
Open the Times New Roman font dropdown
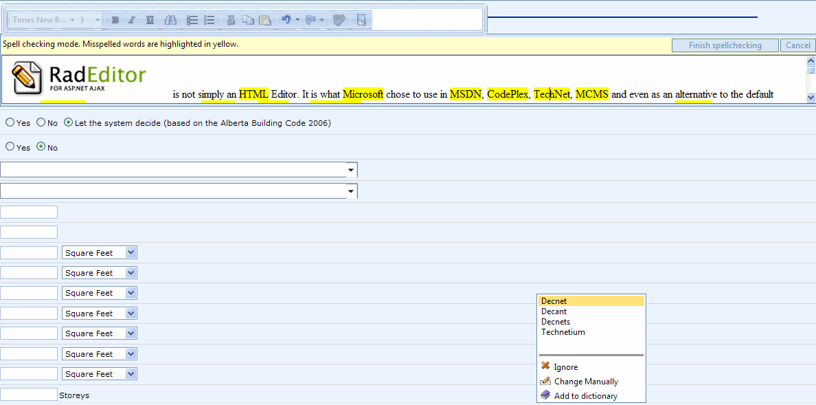point(42,20)
